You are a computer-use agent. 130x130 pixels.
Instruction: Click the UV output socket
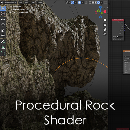coord(124,26)
